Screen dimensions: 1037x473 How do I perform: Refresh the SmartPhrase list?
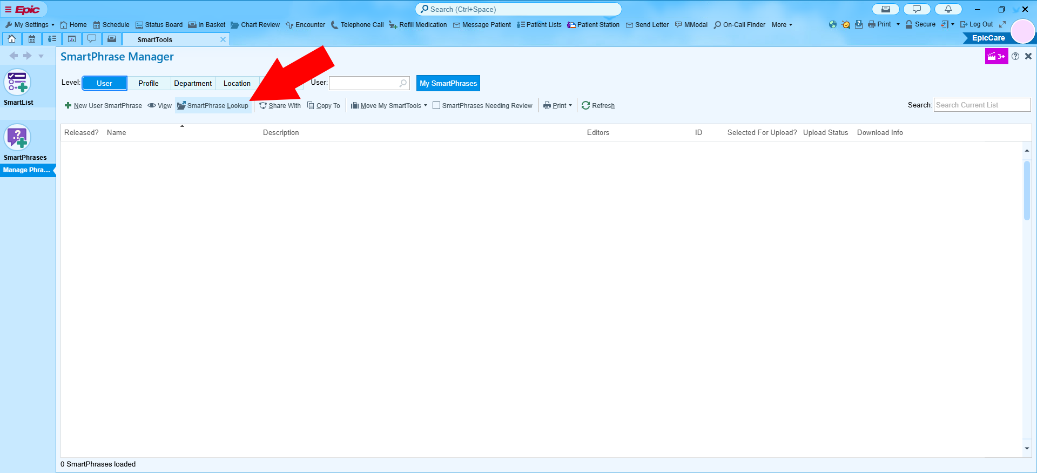[598, 106]
